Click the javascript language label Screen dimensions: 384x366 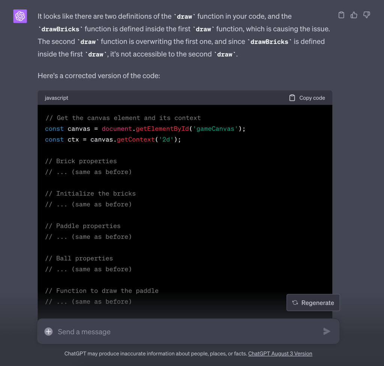point(56,98)
